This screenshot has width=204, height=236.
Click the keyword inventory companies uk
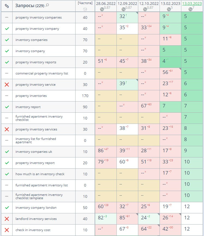click(x=34, y=152)
